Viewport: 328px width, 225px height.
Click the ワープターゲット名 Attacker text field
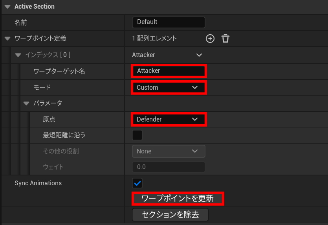point(168,71)
